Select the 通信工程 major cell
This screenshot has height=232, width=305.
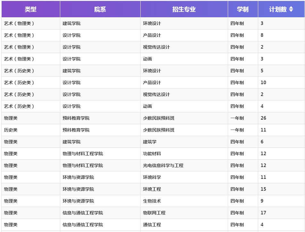(152, 225)
